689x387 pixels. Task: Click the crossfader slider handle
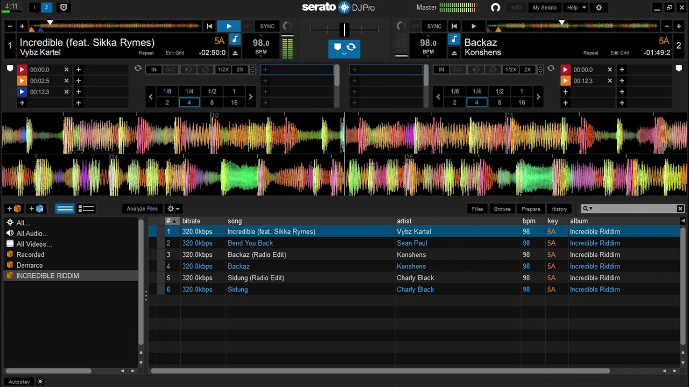coord(344,30)
